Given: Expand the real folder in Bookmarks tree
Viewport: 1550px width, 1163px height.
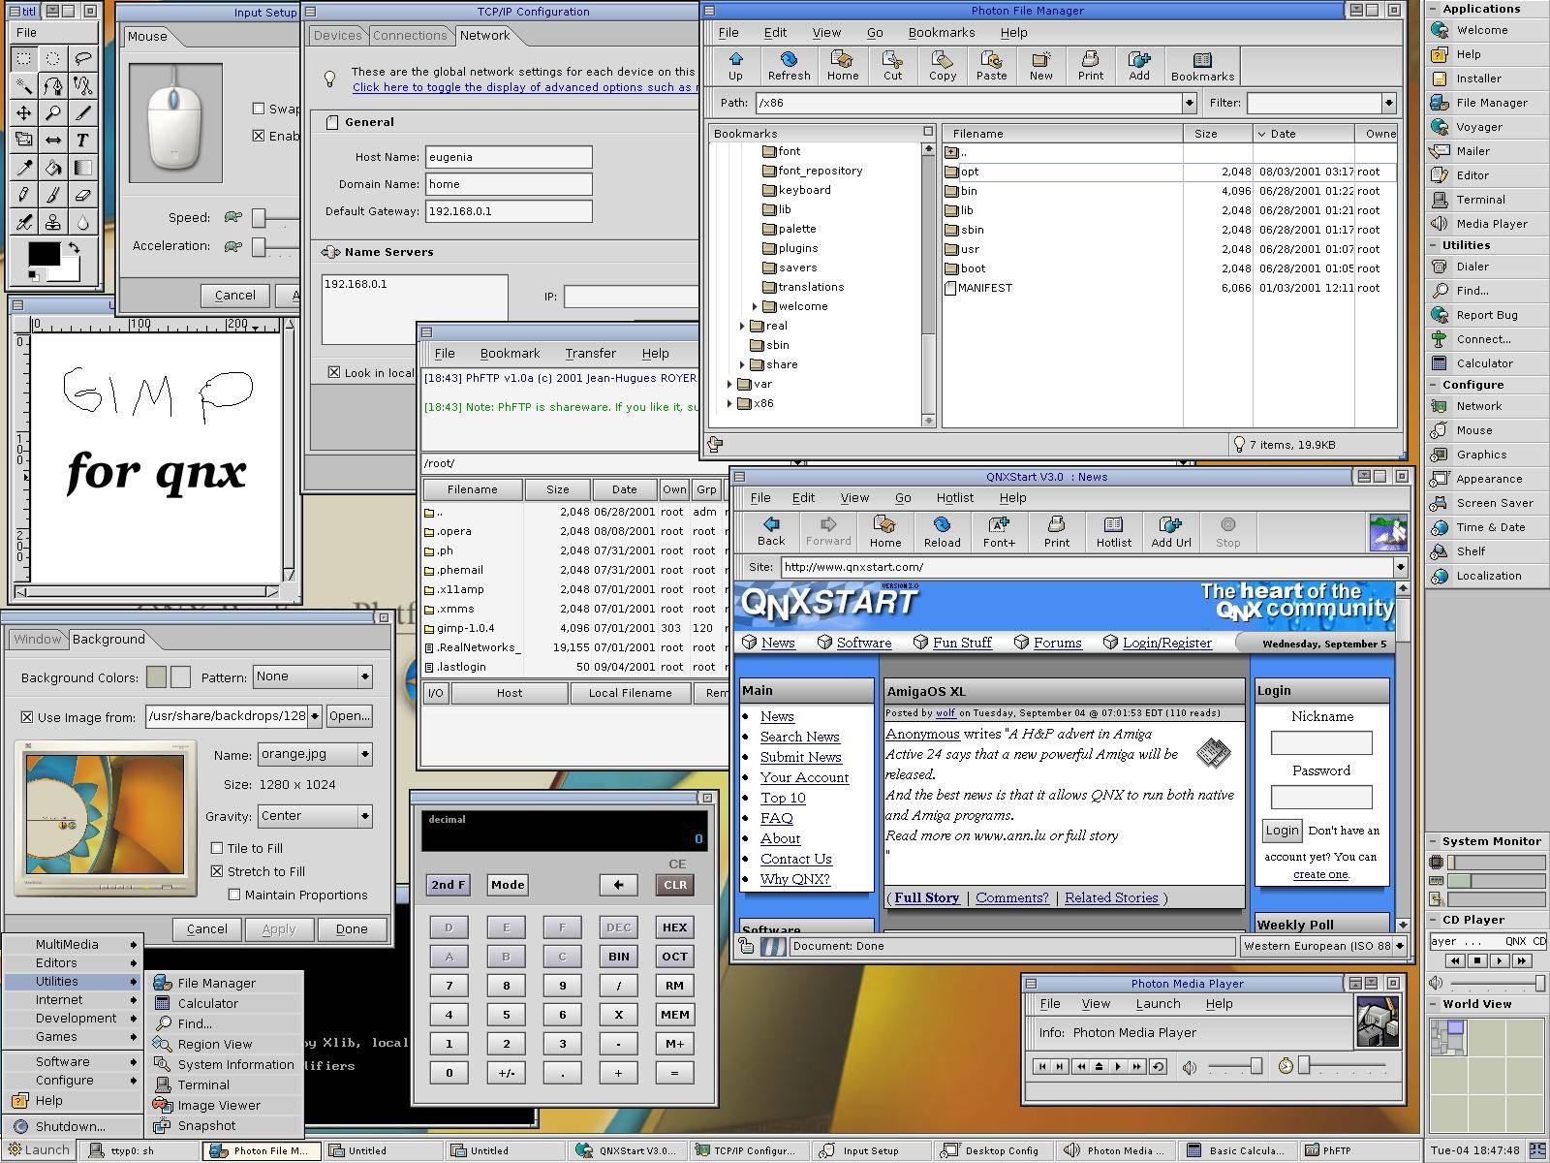Looking at the screenshot, I should tap(742, 326).
